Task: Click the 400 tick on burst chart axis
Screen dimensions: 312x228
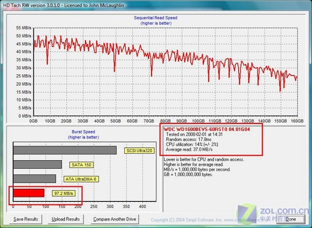Action: pos(142,206)
